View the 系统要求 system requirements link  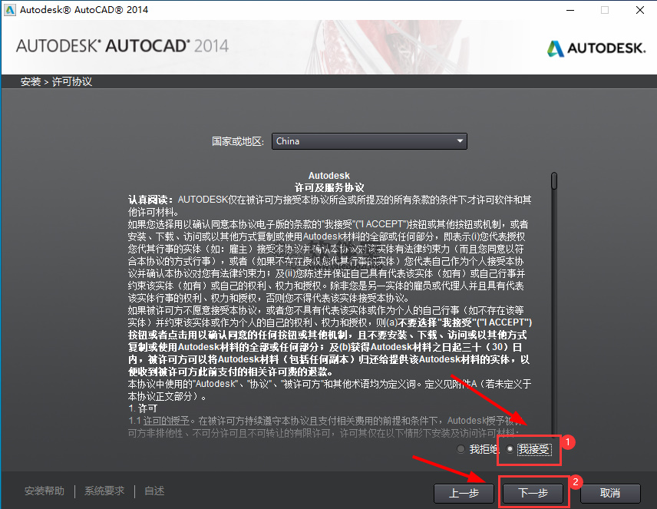[104, 491]
